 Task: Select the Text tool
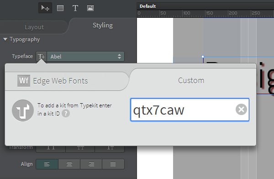[x=75, y=8]
